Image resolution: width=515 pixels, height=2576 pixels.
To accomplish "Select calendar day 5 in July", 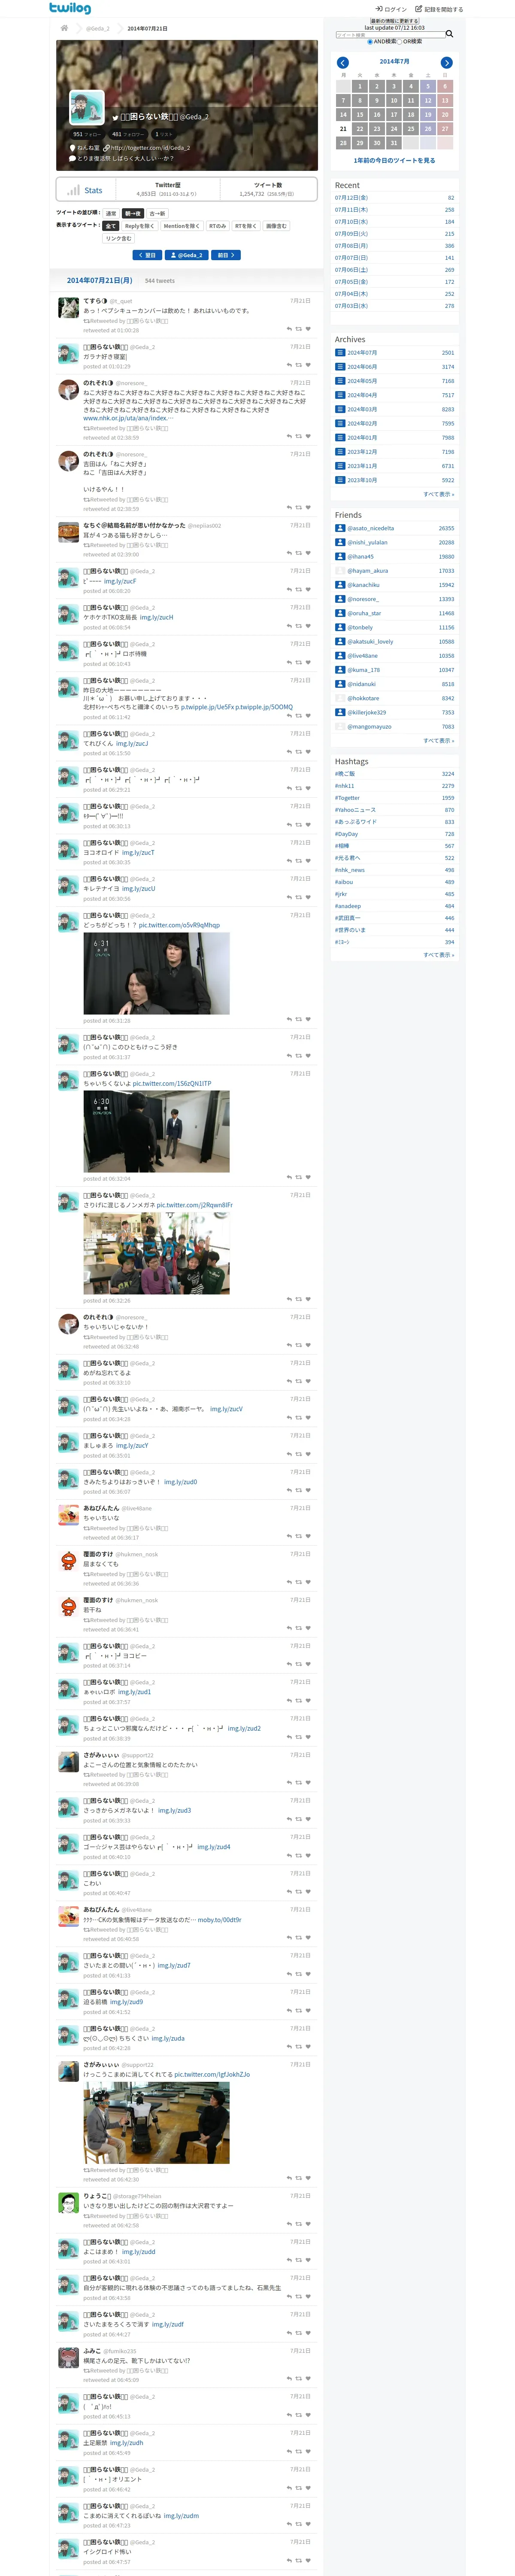I will pos(428,86).
